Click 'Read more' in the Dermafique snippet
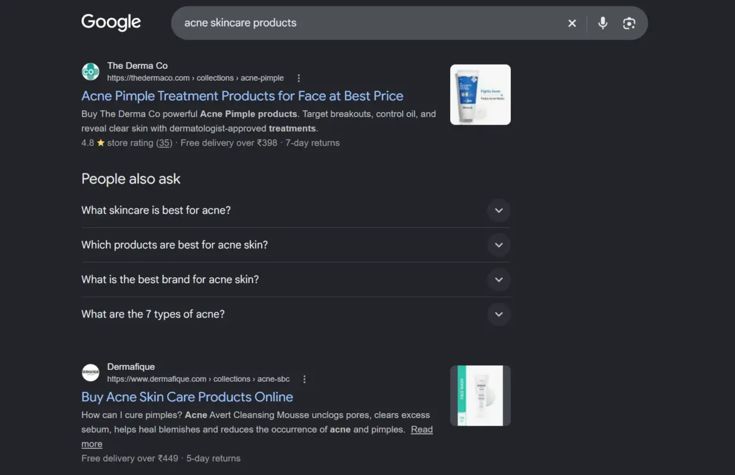Viewport: 735px width, 475px height. pyautogui.click(x=422, y=430)
